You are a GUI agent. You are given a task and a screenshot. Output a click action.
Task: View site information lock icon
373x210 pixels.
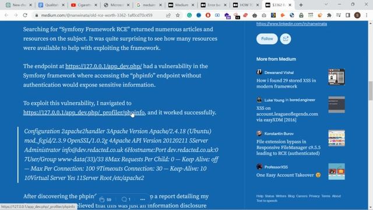(x=36, y=15)
